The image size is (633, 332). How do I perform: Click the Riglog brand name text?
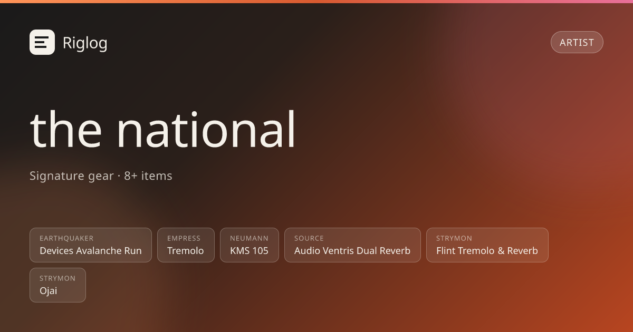(x=85, y=43)
